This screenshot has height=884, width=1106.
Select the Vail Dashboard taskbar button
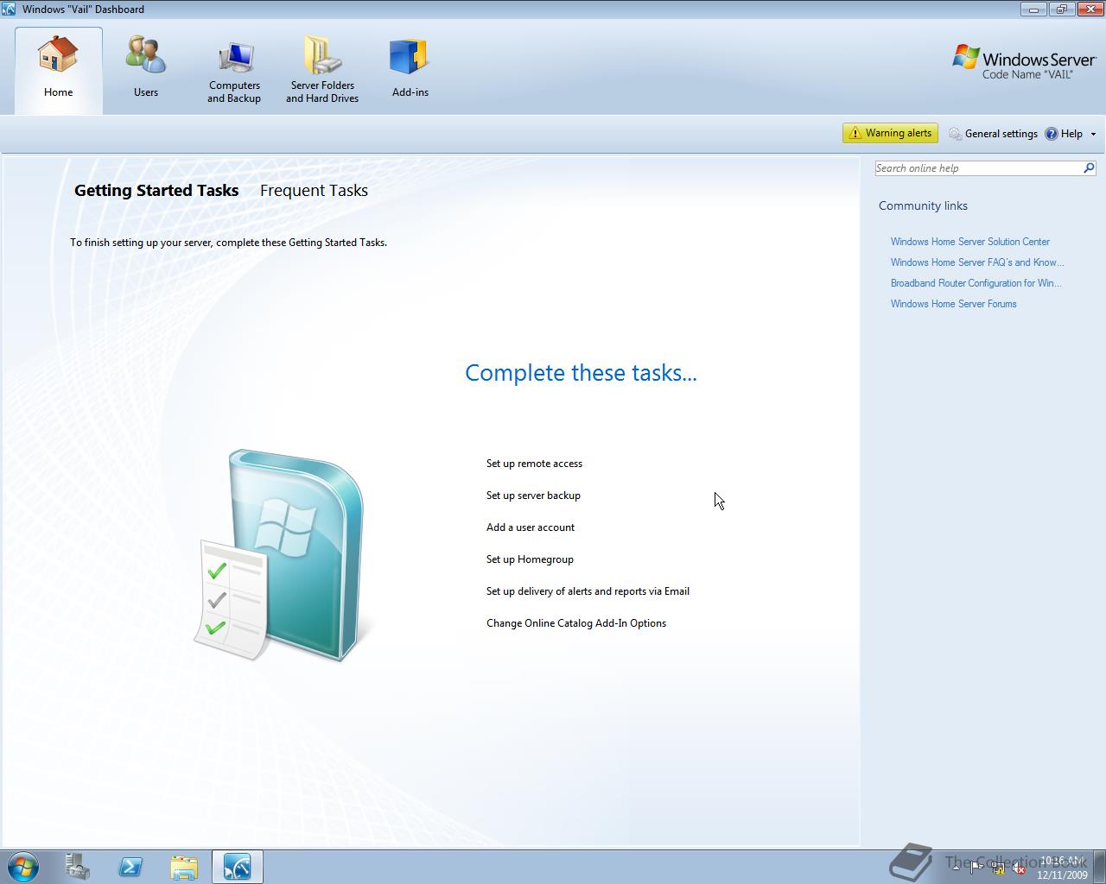237,867
